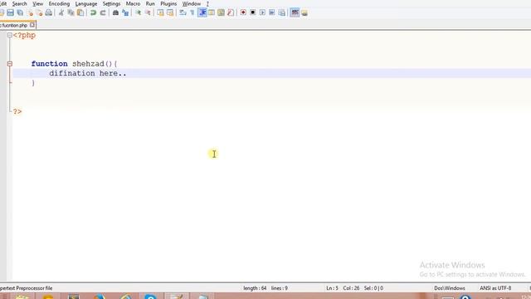
Task: Open the ? help menu
Action: pyautogui.click(x=207, y=3)
